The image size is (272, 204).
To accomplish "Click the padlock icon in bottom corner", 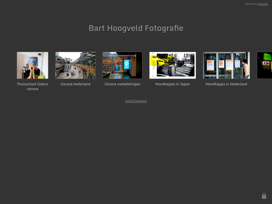I will coord(264,196).
